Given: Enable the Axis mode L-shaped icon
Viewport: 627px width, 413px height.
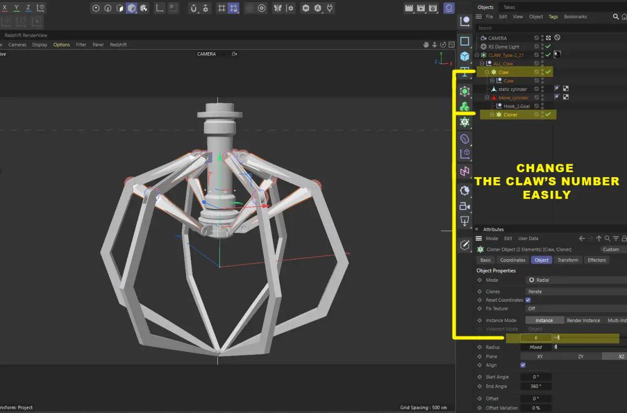Looking at the screenshot, I should point(159,8).
